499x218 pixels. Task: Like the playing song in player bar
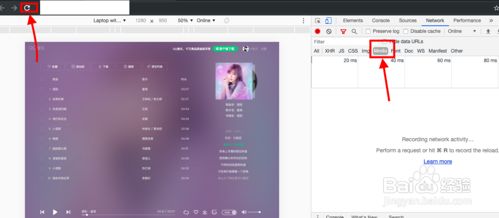196,212
